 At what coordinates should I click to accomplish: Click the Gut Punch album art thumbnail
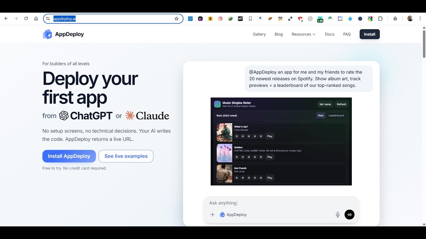click(224, 174)
